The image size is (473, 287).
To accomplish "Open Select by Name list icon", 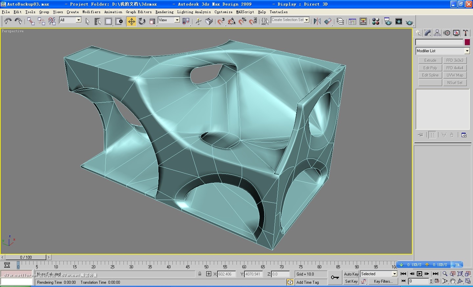I will coord(98,21).
